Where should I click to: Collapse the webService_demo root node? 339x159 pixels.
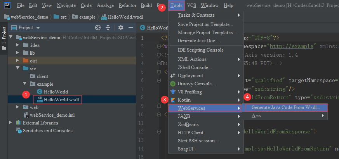11,37
